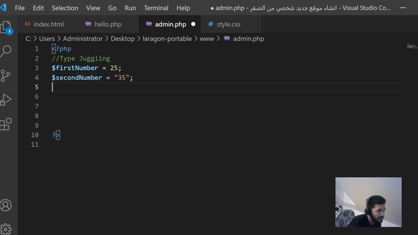The width and height of the screenshot is (418, 235).
Task: Open the Go menu
Action: coord(112,8)
